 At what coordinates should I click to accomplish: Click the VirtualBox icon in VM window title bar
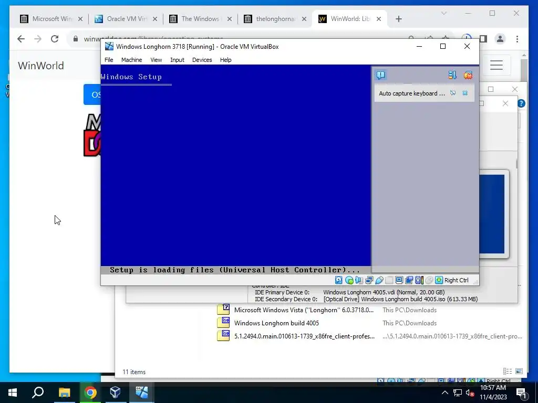pyautogui.click(x=109, y=46)
